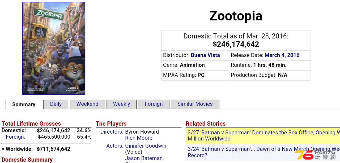Click the Directors label link

[112, 132]
